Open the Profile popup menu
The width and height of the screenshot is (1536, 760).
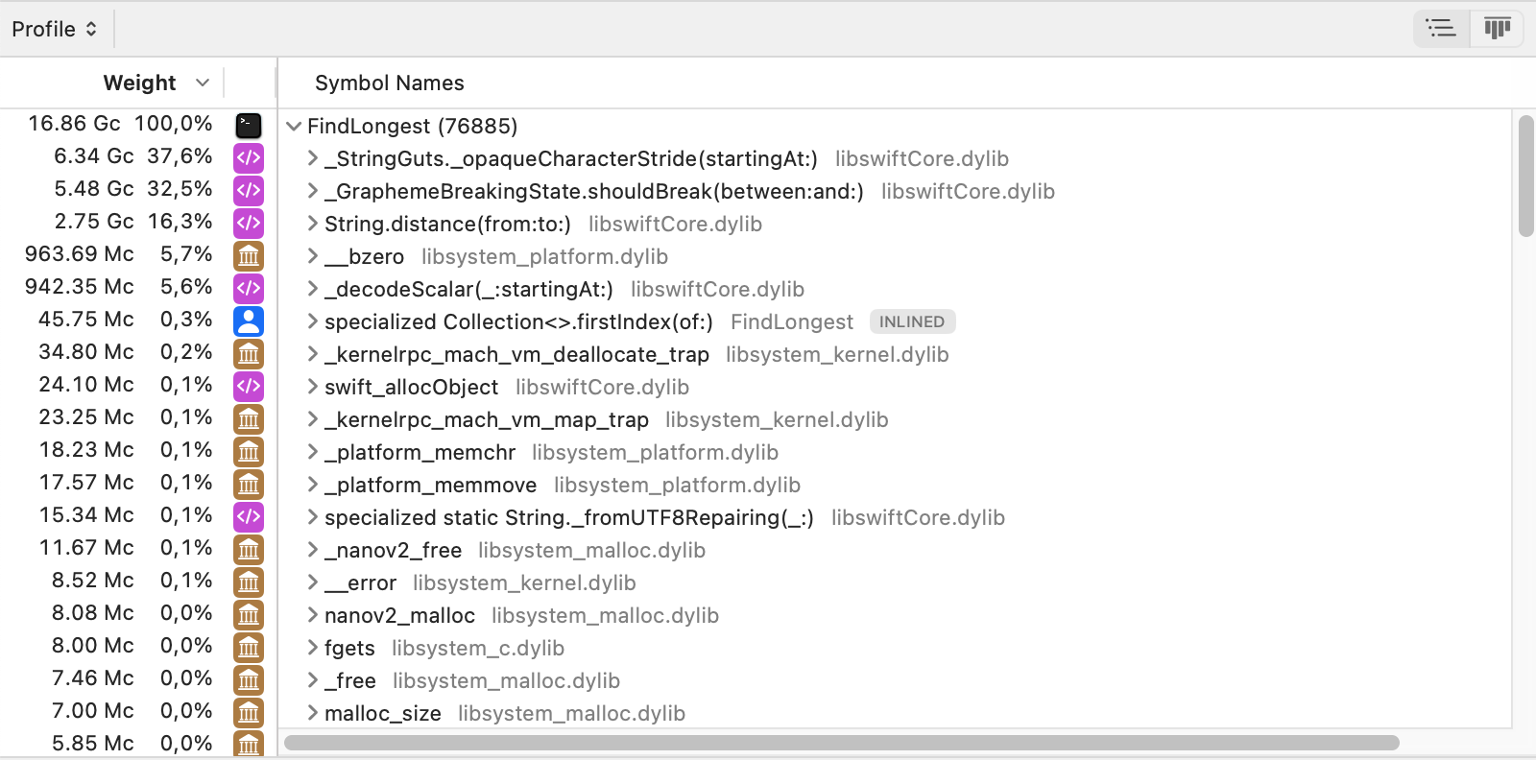[x=55, y=29]
